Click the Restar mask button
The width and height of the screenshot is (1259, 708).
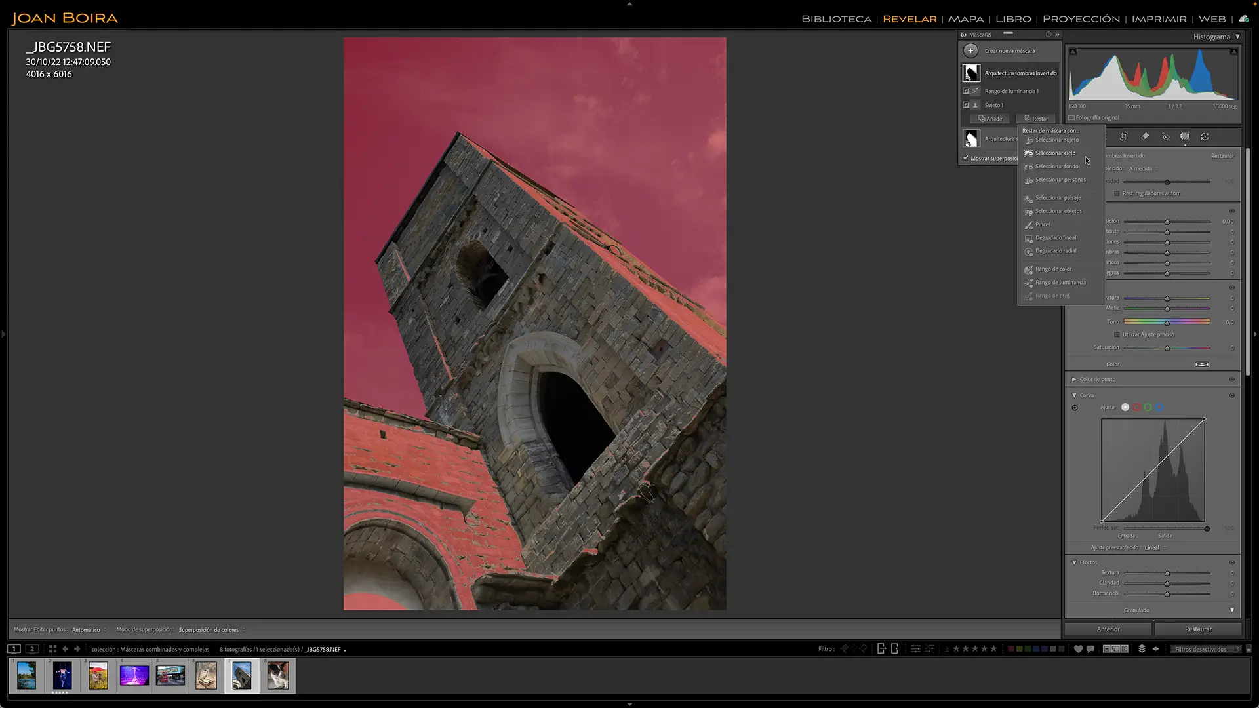tap(1036, 119)
